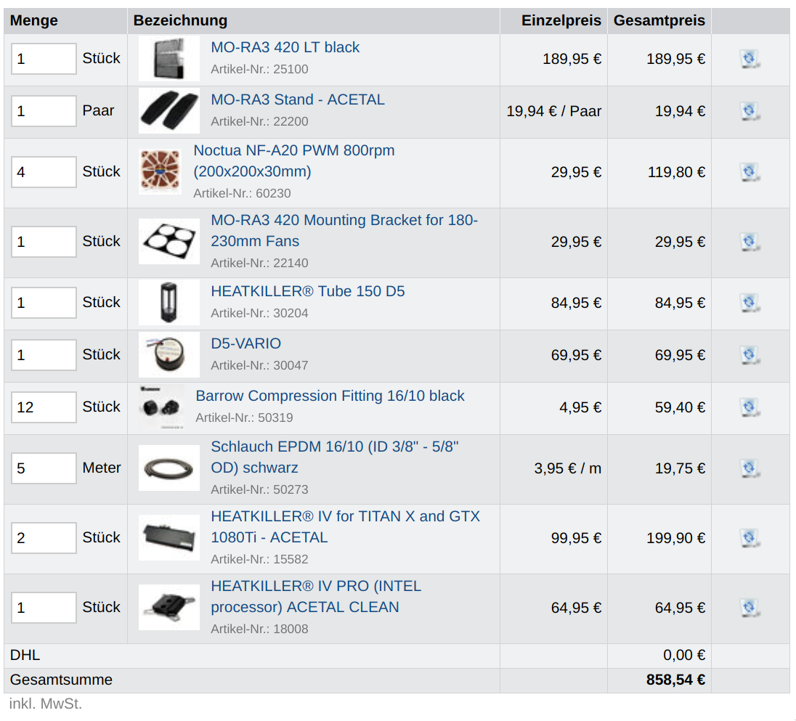The height and width of the screenshot is (721, 796).
Task: Click the DHL shipping cost 0,00 €
Action: coord(684,655)
